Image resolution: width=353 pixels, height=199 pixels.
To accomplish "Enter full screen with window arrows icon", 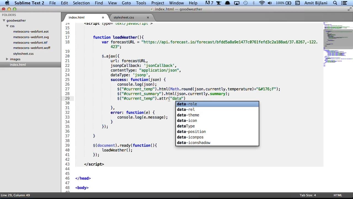I will (x=349, y=9).
